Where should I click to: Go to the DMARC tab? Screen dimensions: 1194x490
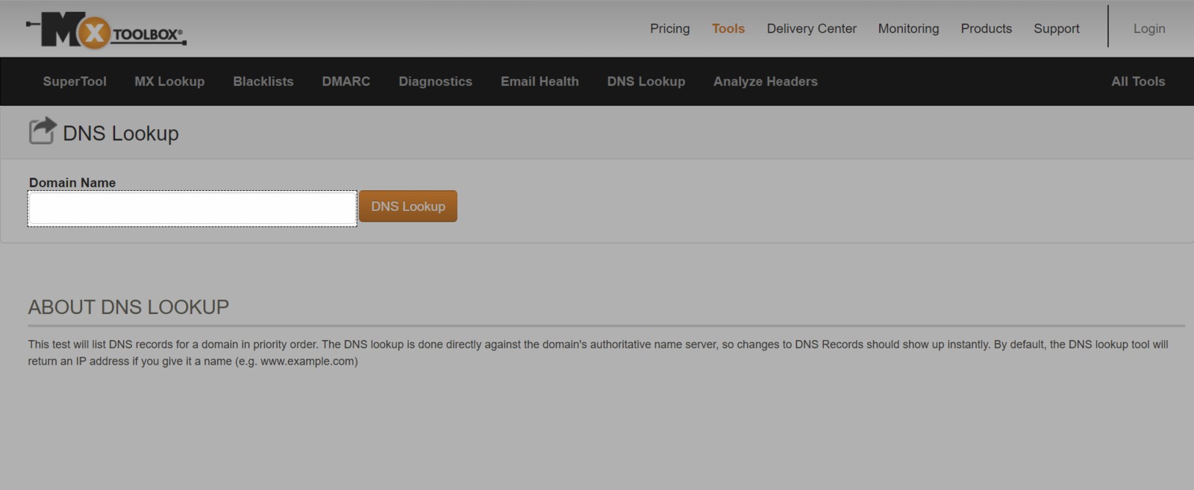pyautogui.click(x=346, y=81)
